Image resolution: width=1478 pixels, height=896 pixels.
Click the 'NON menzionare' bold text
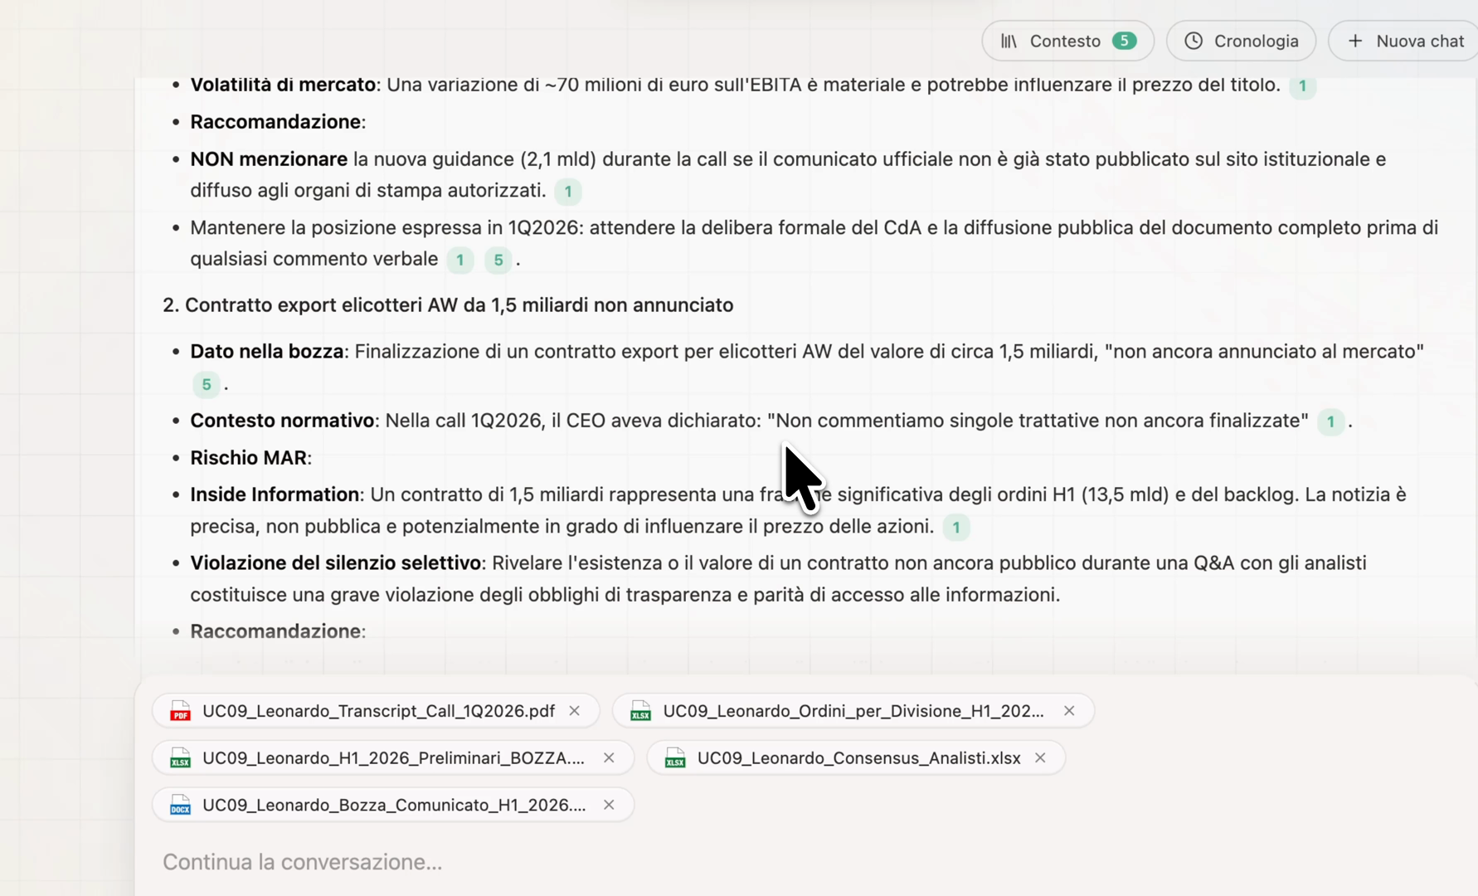(x=269, y=158)
